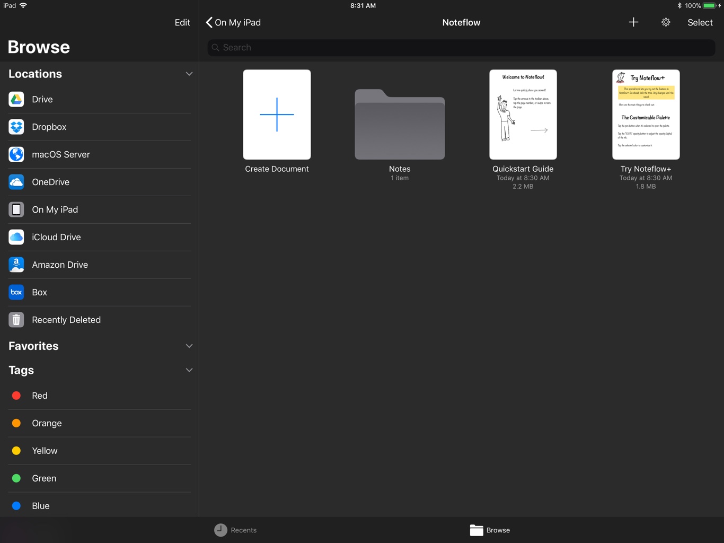This screenshot has height=543, width=724.
Task: Select the Red tag dot
Action: pos(16,396)
